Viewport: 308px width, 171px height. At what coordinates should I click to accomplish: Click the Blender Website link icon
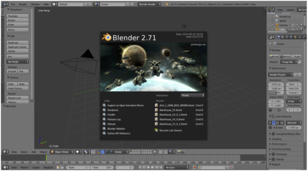[x=104, y=128]
